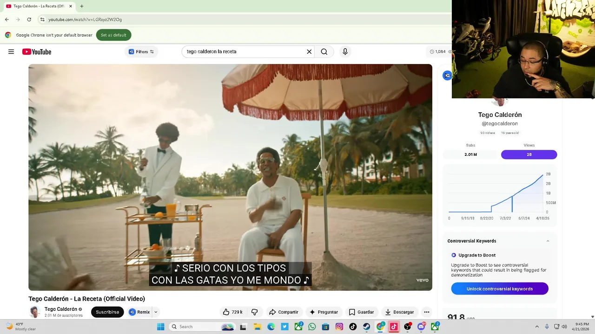The width and height of the screenshot is (595, 334).
Task: Click the address bar URL
Action: 85,19
